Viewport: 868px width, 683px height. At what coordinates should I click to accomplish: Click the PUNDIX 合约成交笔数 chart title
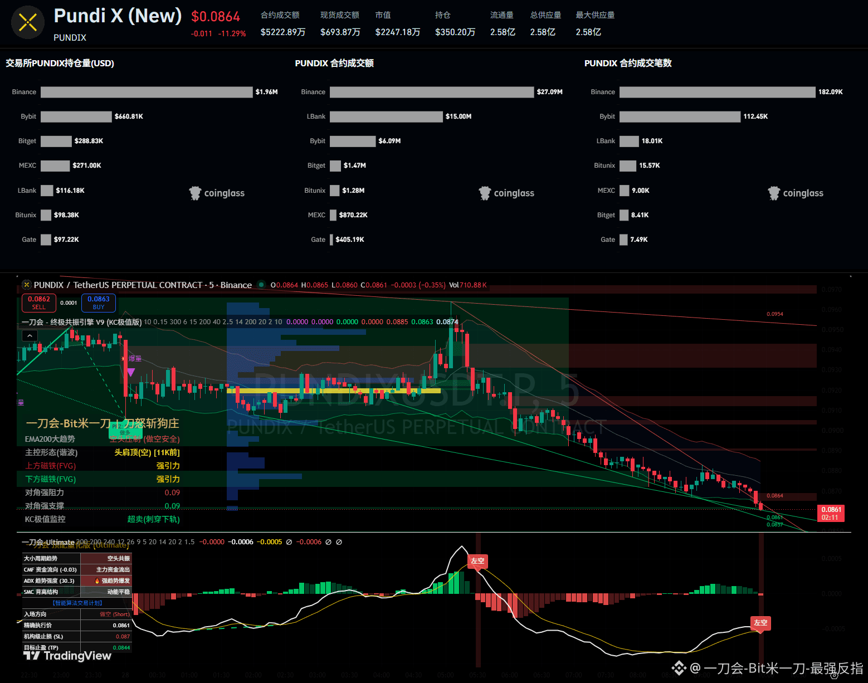628,64
